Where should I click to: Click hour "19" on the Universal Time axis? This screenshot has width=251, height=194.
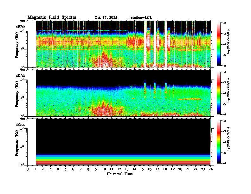pos(172,169)
